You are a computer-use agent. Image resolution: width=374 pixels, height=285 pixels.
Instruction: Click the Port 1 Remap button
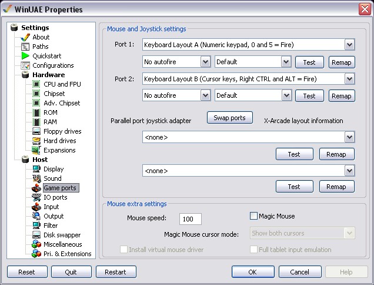tap(342, 62)
